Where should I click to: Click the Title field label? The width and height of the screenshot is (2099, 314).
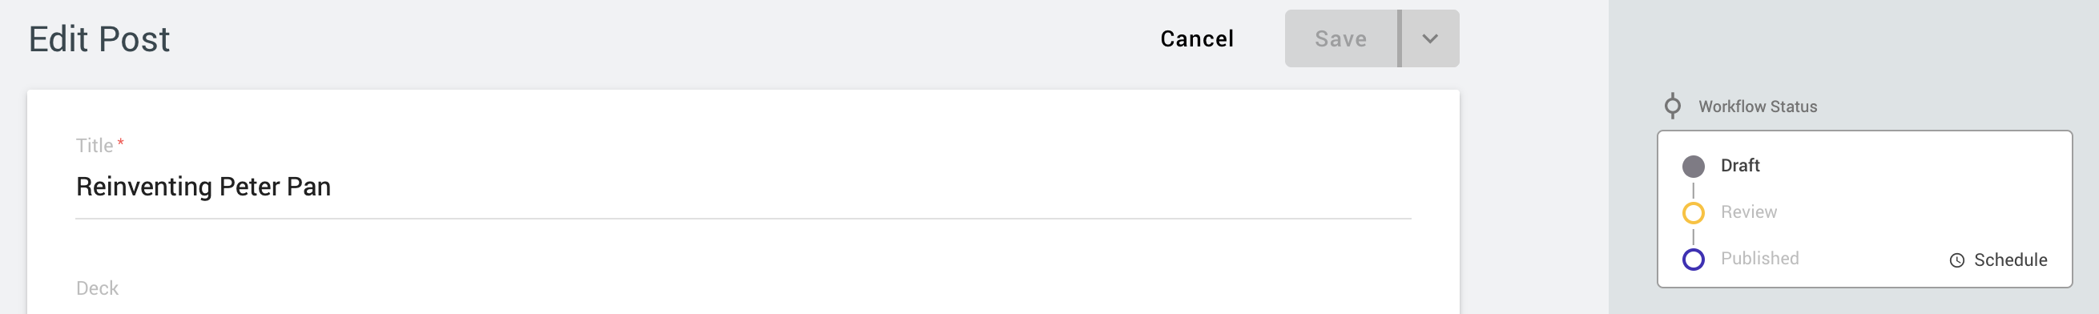tap(95, 146)
